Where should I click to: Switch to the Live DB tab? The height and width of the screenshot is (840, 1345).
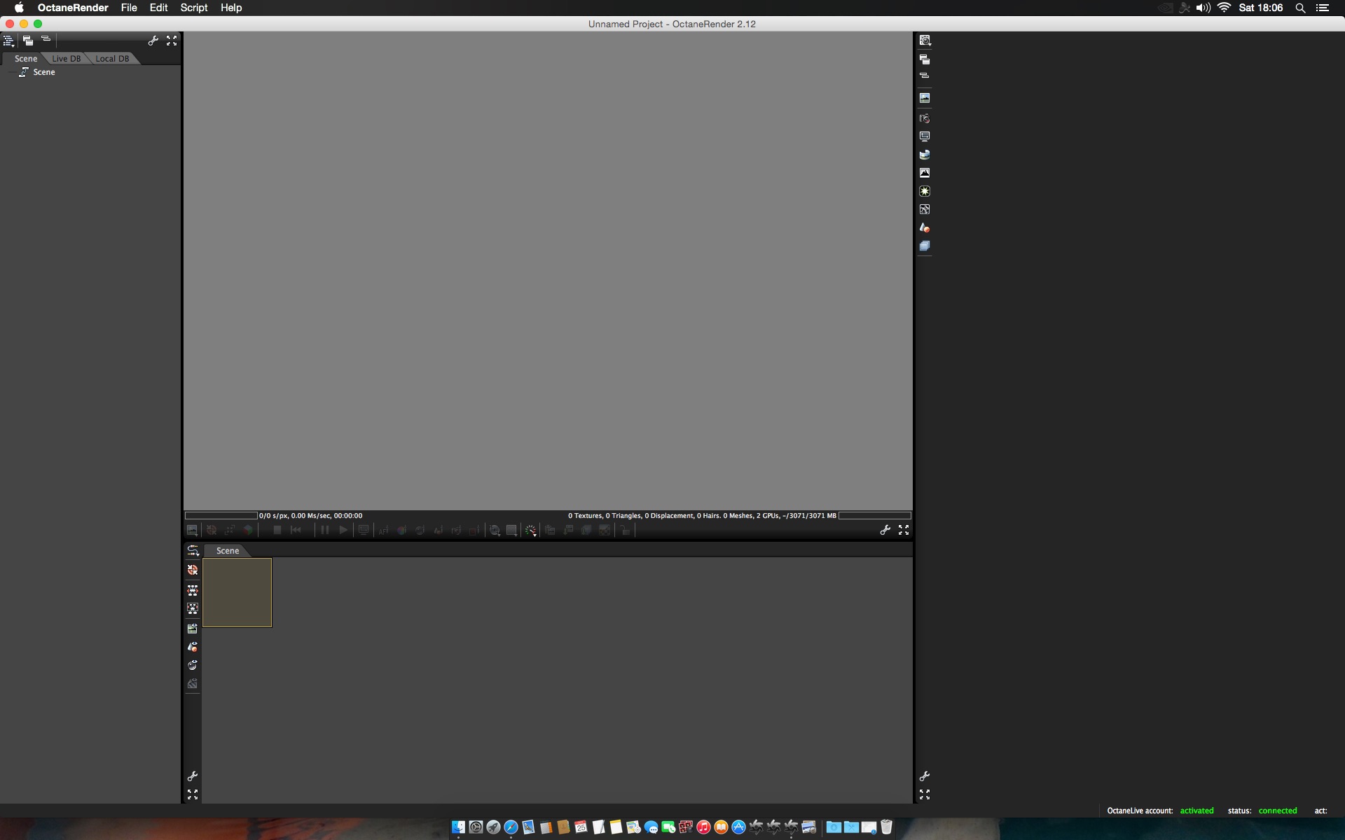pos(66,59)
